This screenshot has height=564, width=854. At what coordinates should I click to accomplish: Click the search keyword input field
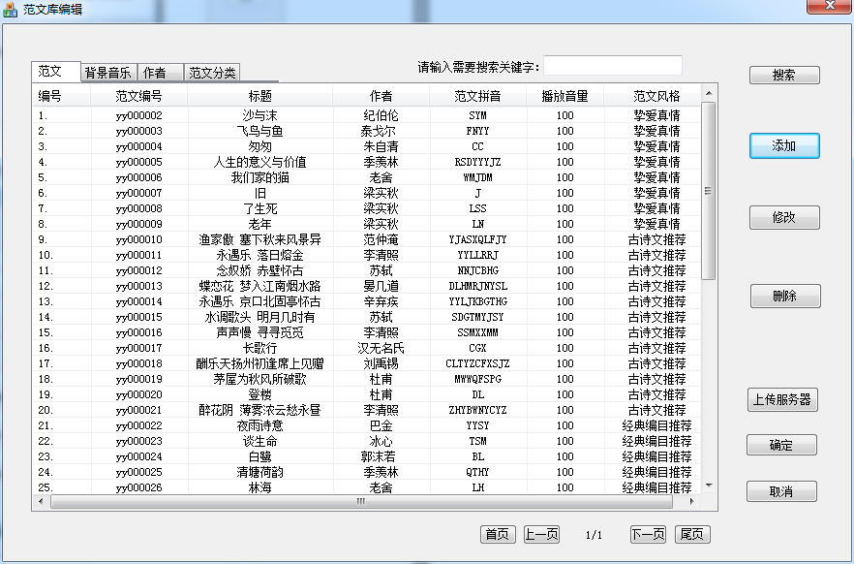coord(612,64)
